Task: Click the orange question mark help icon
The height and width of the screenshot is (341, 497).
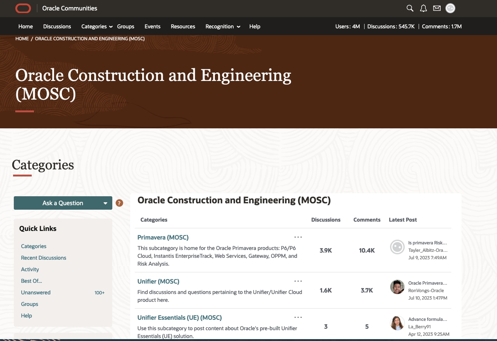Action: click(x=119, y=203)
